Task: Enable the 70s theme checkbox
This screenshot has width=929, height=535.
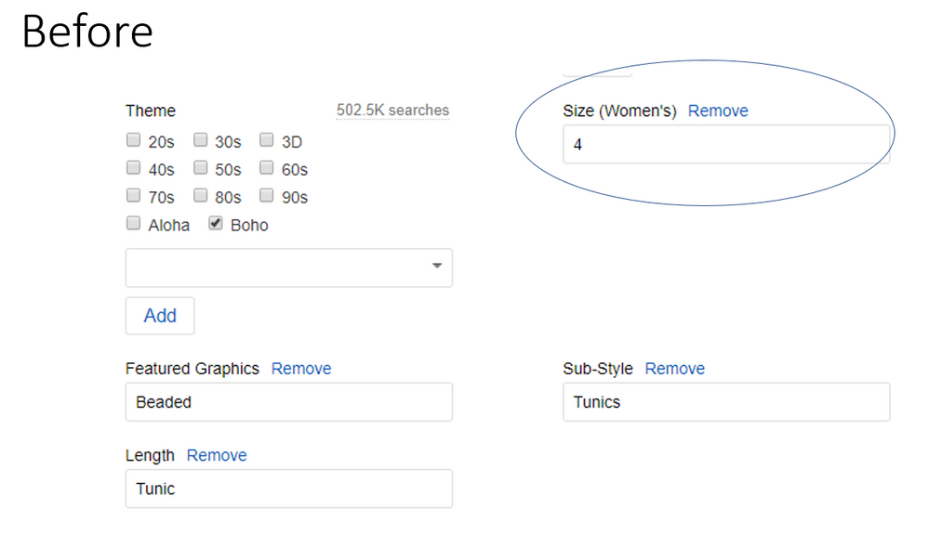Action: (133, 197)
